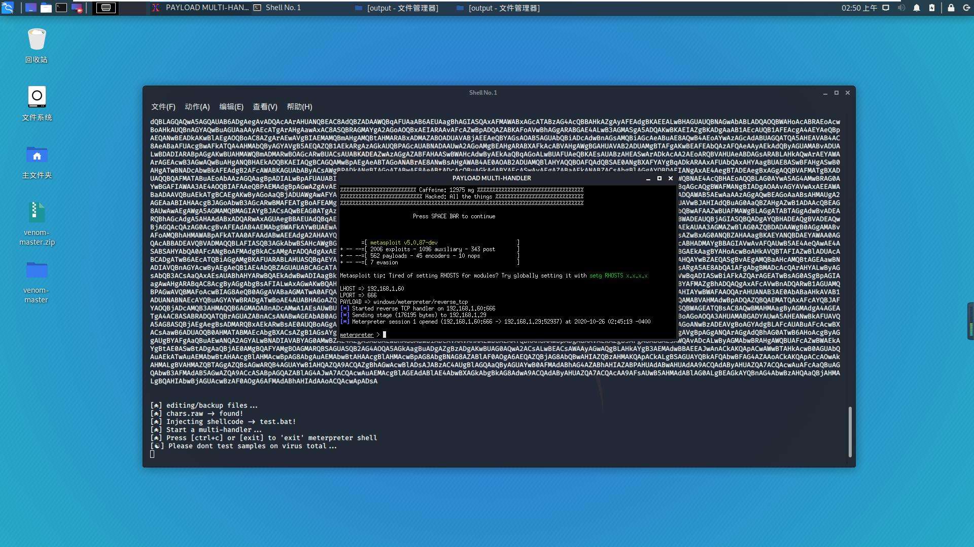
Task: Click 'LHOST => 192.168.1.60' line
Action: [372, 289]
